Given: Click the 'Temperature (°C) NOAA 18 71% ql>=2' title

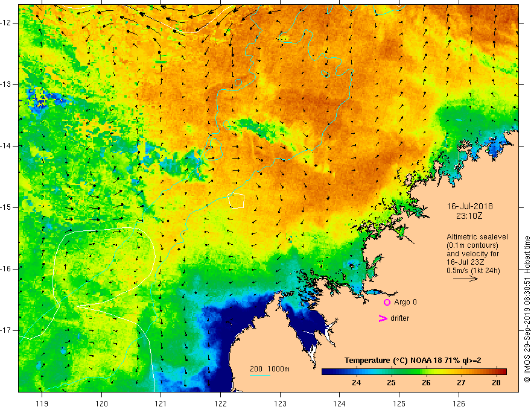Looking at the screenshot, I should (x=413, y=361).
